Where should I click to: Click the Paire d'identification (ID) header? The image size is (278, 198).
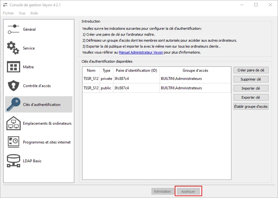(136, 70)
